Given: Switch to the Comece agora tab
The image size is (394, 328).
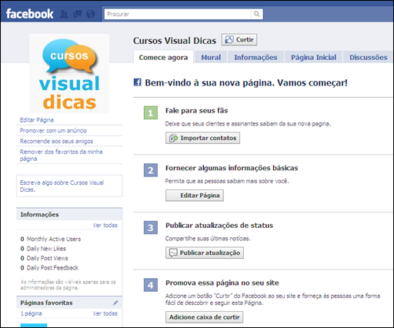Looking at the screenshot, I should pos(163,57).
